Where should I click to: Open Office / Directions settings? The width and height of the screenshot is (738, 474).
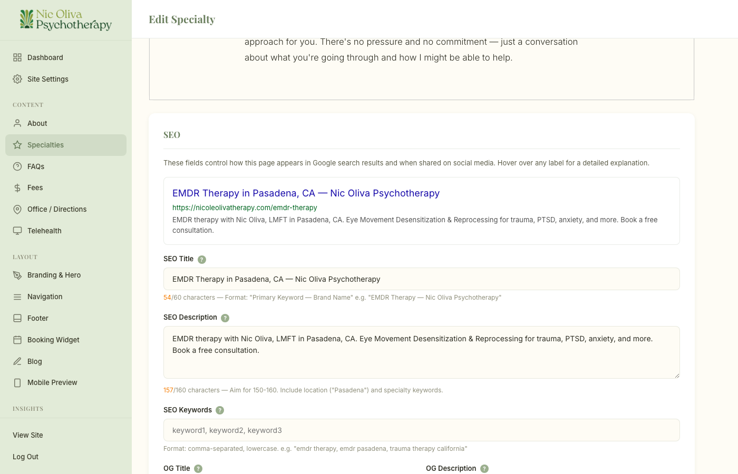pos(66,209)
